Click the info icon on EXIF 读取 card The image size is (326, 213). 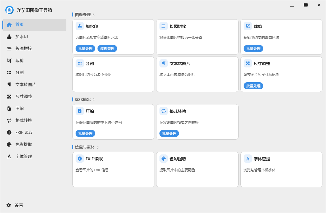pos(80,159)
